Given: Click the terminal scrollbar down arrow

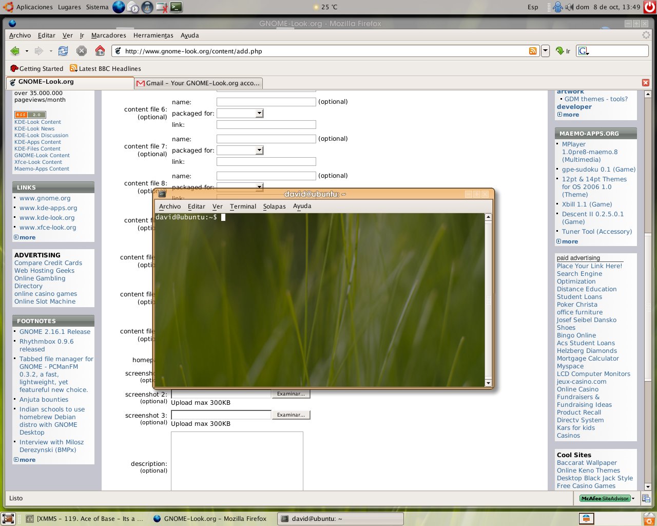Looking at the screenshot, I should (x=488, y=383).
